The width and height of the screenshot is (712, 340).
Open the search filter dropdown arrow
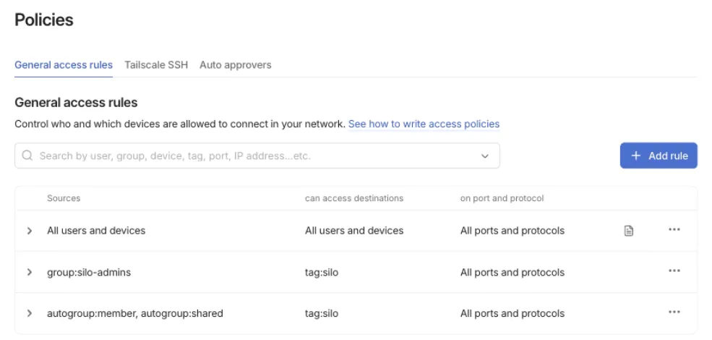485,156
